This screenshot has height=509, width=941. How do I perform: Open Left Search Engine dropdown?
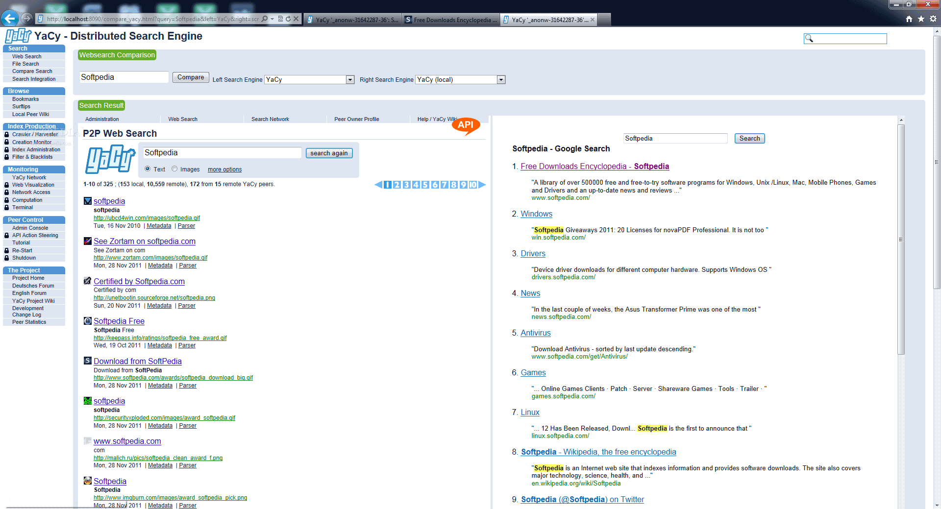pos(309,79)
